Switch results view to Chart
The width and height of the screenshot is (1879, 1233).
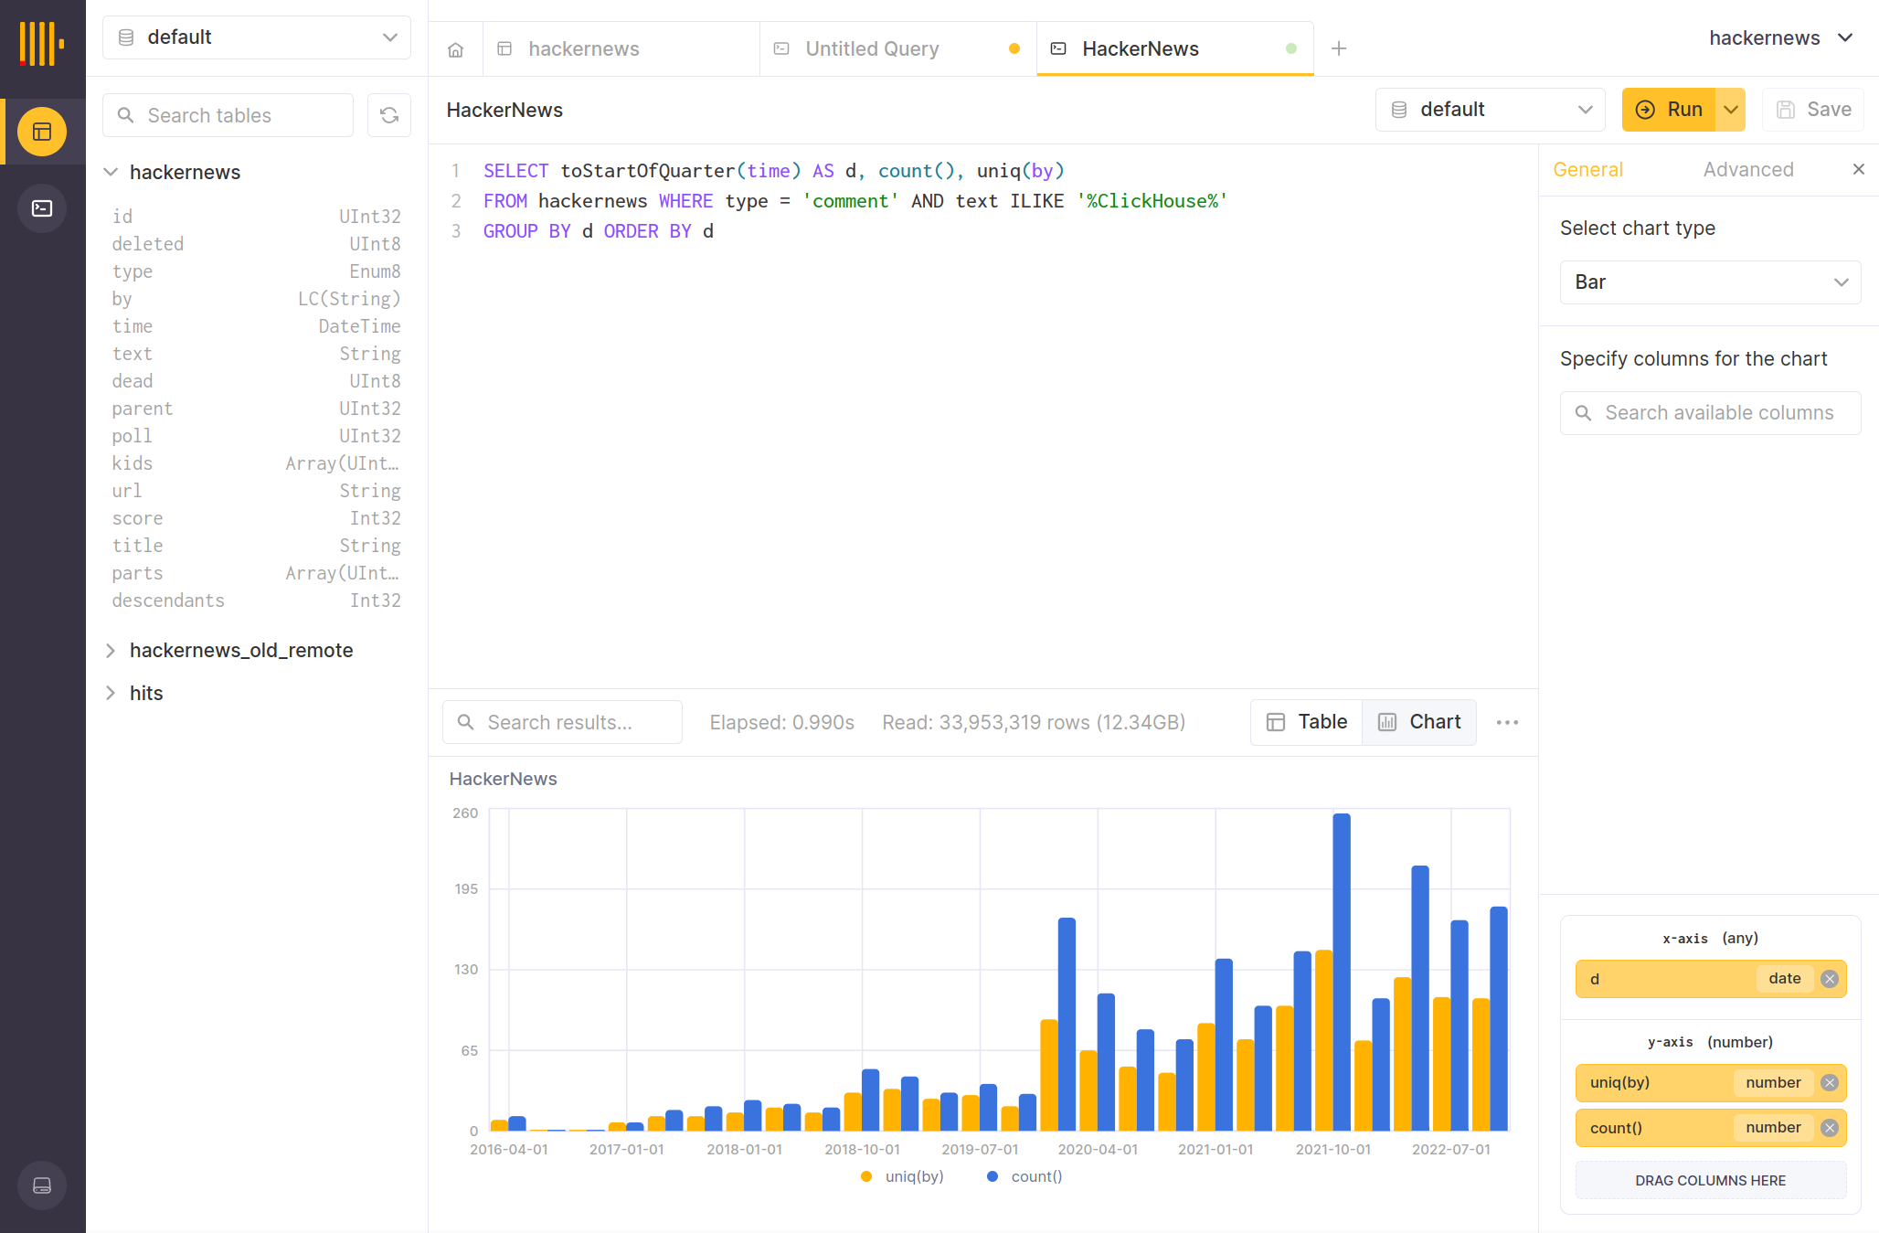pos(1419,722)
